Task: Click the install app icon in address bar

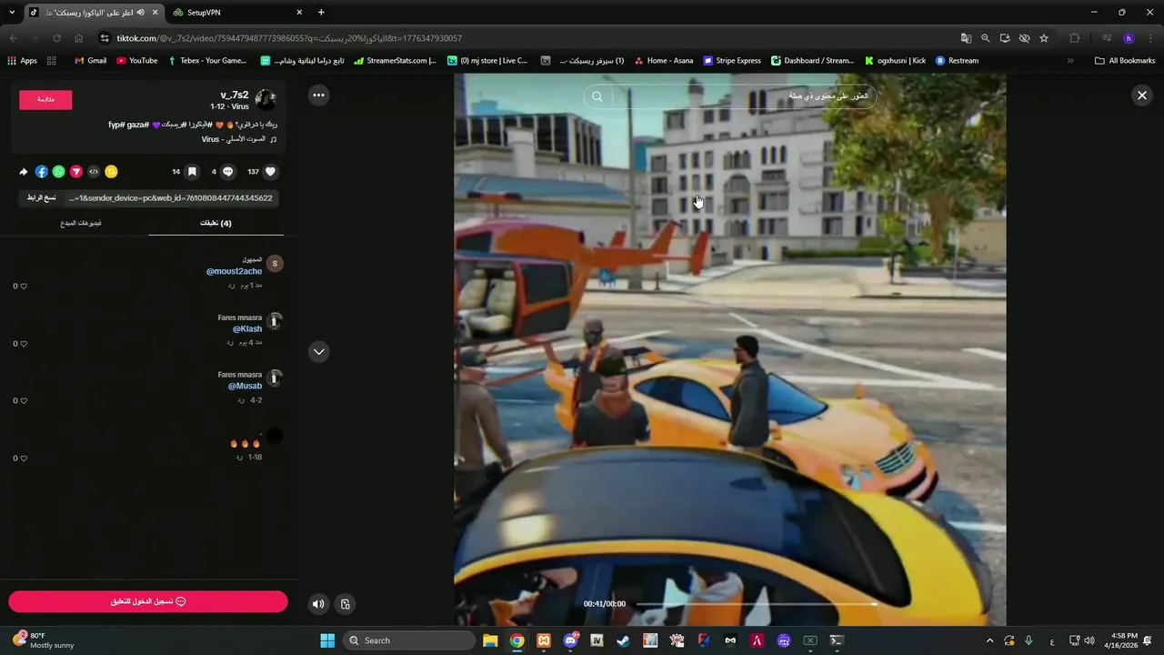Action: tap(1005, 38)
